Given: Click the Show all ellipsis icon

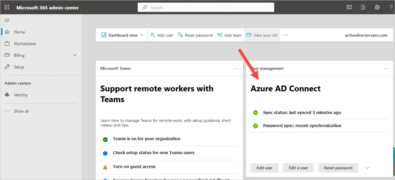Looking at the screenshot, I should (x=7, y=111).
